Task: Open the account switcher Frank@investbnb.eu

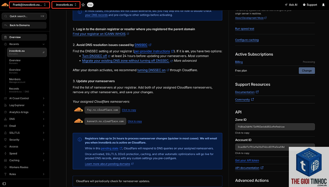Action: pyautogui.click(x=29, y=4)
